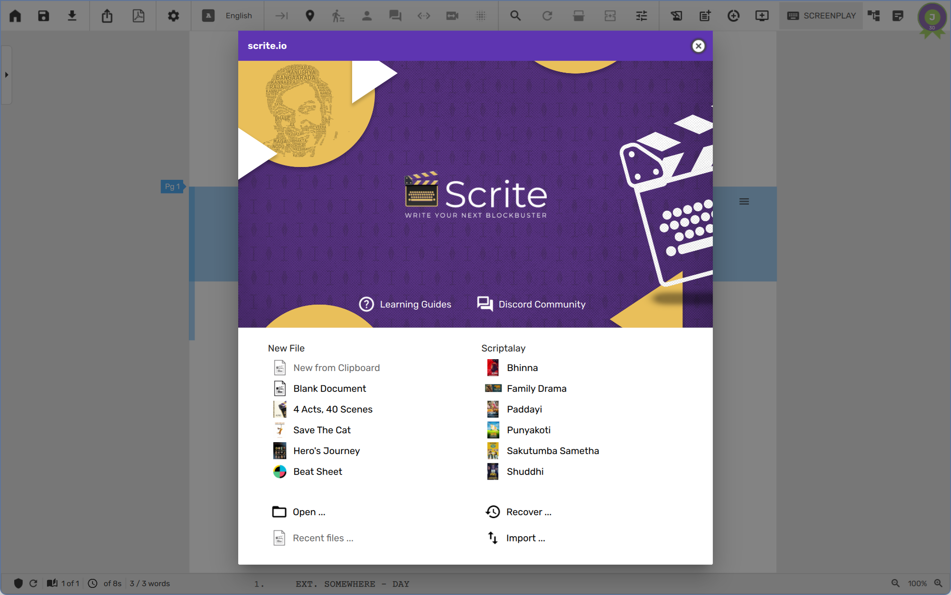951x595 pixels.
Task: Click the Home icon in toolbar
Action: pyautogui.click(x=15, y=16)
